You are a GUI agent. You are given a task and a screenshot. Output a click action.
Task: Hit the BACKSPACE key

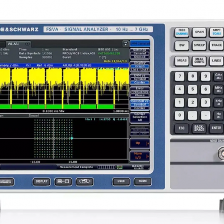199,128
